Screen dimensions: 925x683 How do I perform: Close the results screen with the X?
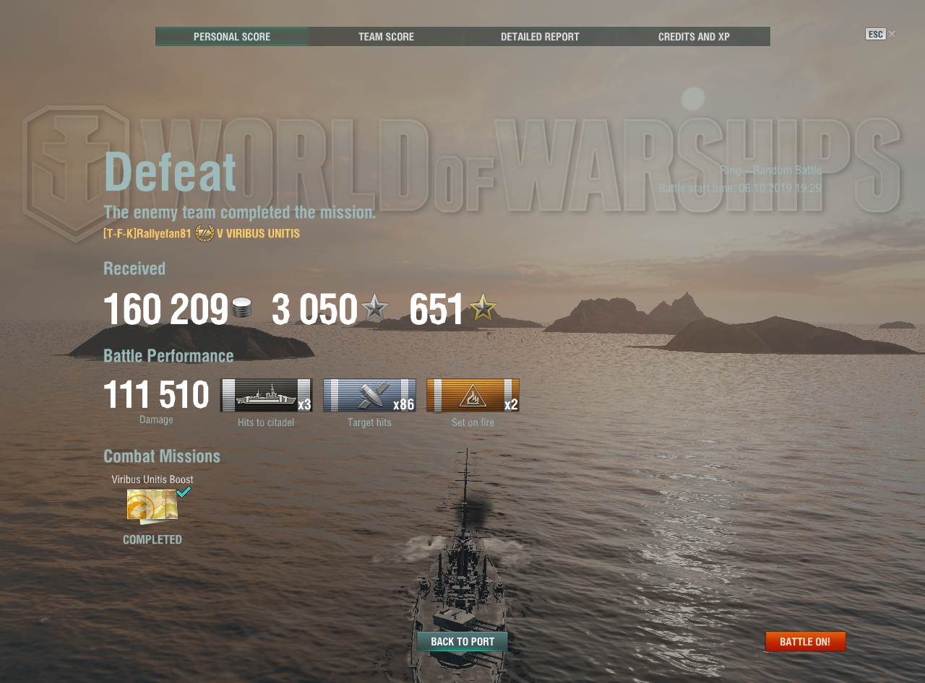(x=892, y=34)
